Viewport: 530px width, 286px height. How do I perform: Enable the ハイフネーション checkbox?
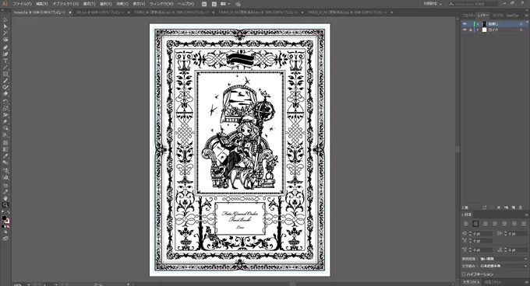(x=464, y=274)
